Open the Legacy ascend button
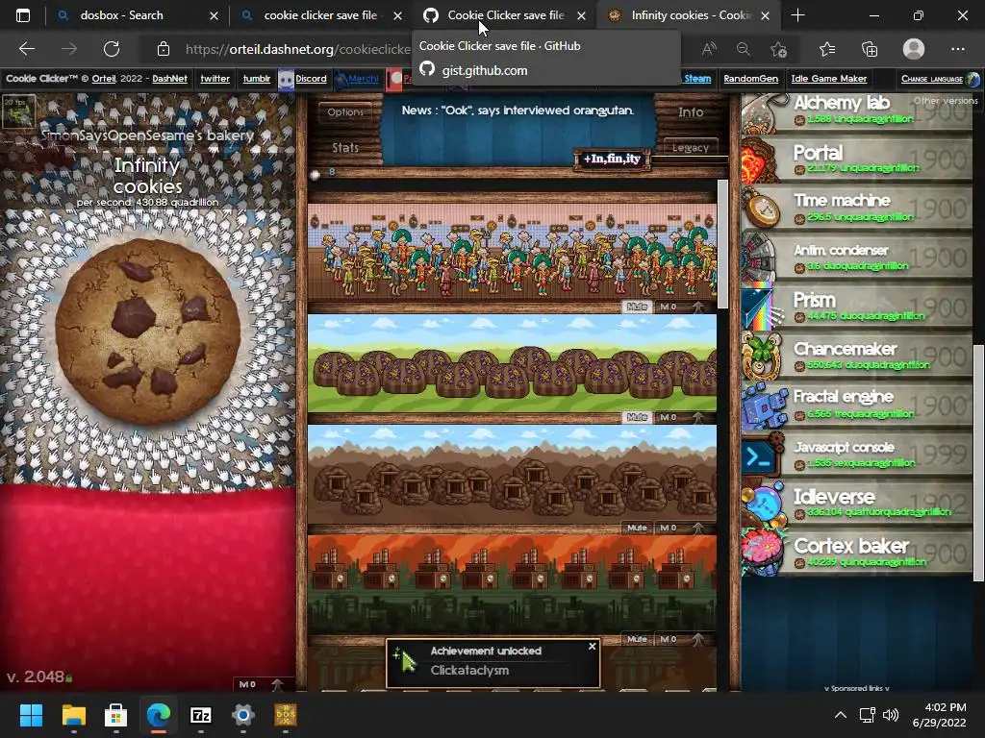985x738 pixels. [x=691, y=147]
